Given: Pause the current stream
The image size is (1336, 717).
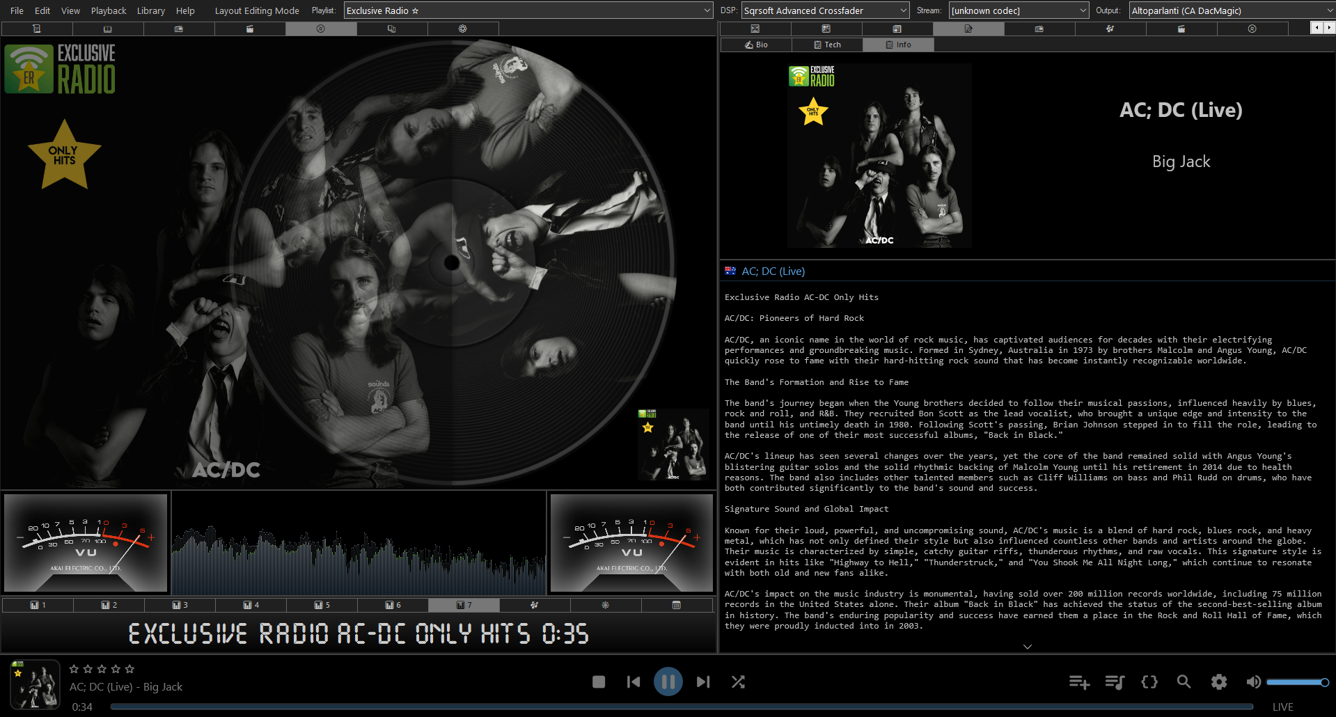Looking at the screenshot, I should (668, 681).
